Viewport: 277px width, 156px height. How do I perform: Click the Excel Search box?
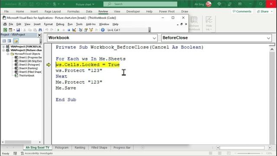(140, 4)
